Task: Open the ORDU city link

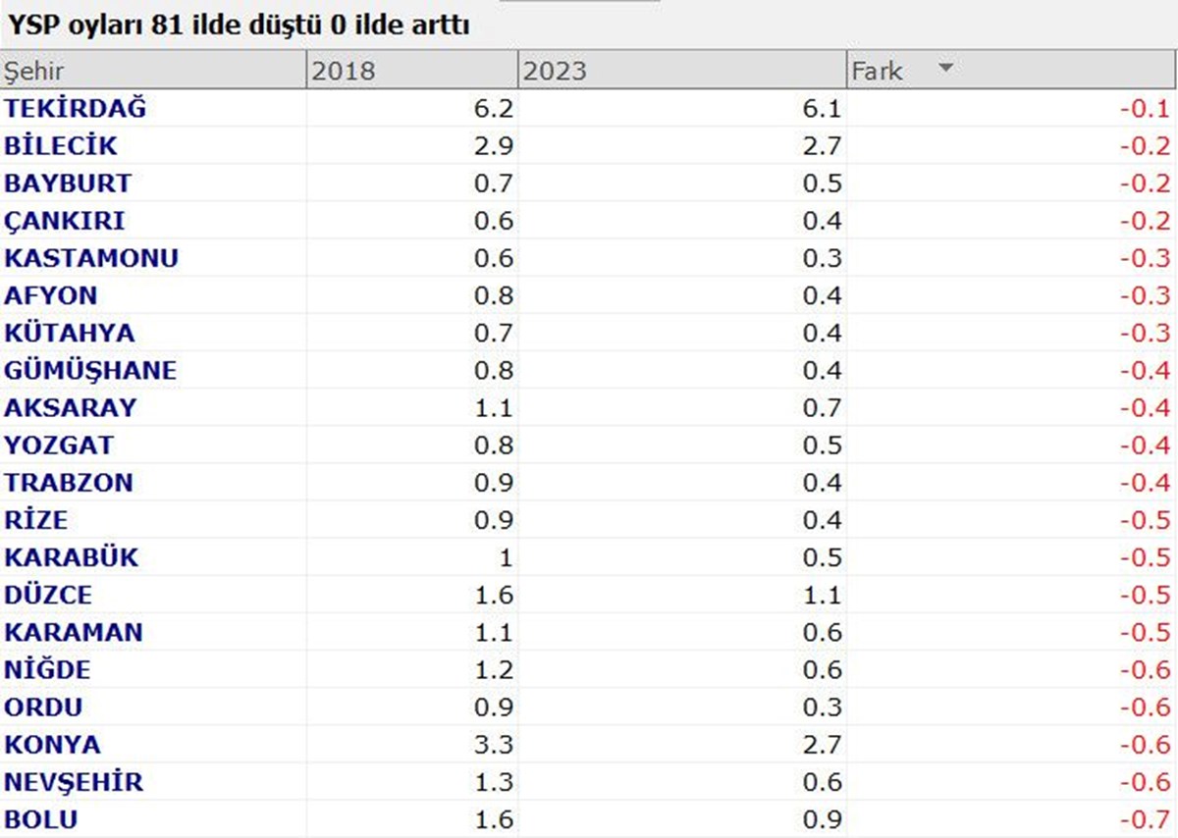Action: (43, 706)
